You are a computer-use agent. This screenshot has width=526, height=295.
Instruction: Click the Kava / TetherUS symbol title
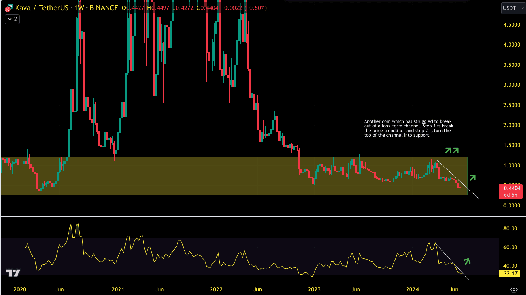click(x=41, y=8)
